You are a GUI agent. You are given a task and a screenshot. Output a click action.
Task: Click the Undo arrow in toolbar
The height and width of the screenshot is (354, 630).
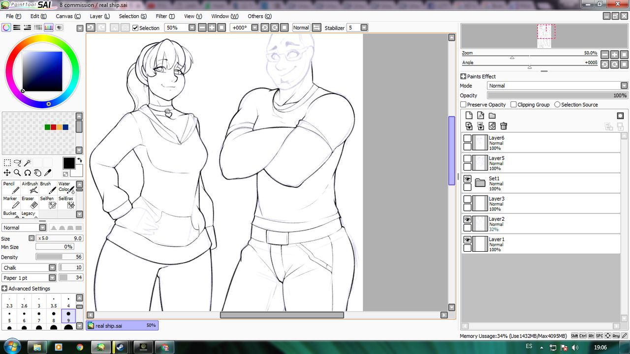91,28
